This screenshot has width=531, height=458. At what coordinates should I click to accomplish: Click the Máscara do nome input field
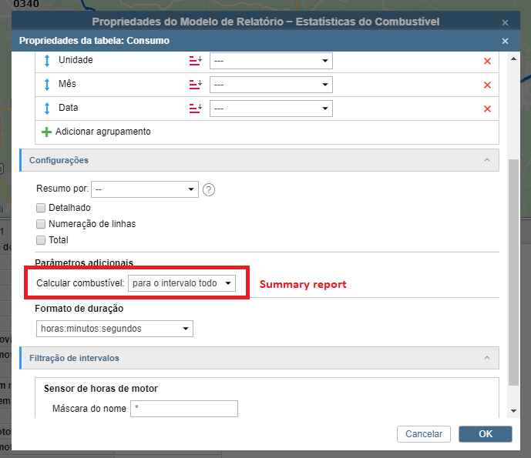click(184, 409)
